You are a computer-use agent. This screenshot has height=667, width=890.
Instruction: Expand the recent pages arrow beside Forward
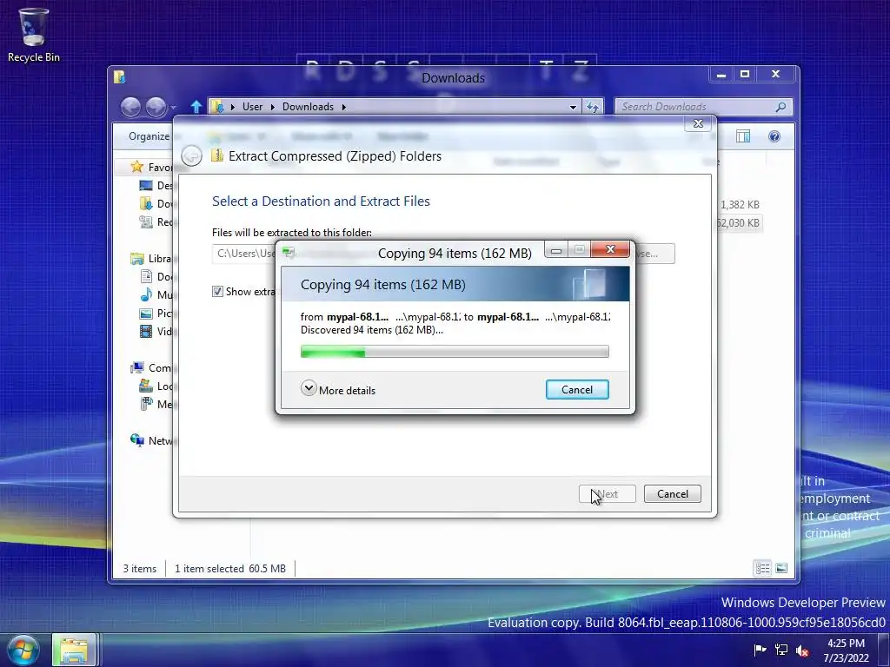[x=174, y=107]
